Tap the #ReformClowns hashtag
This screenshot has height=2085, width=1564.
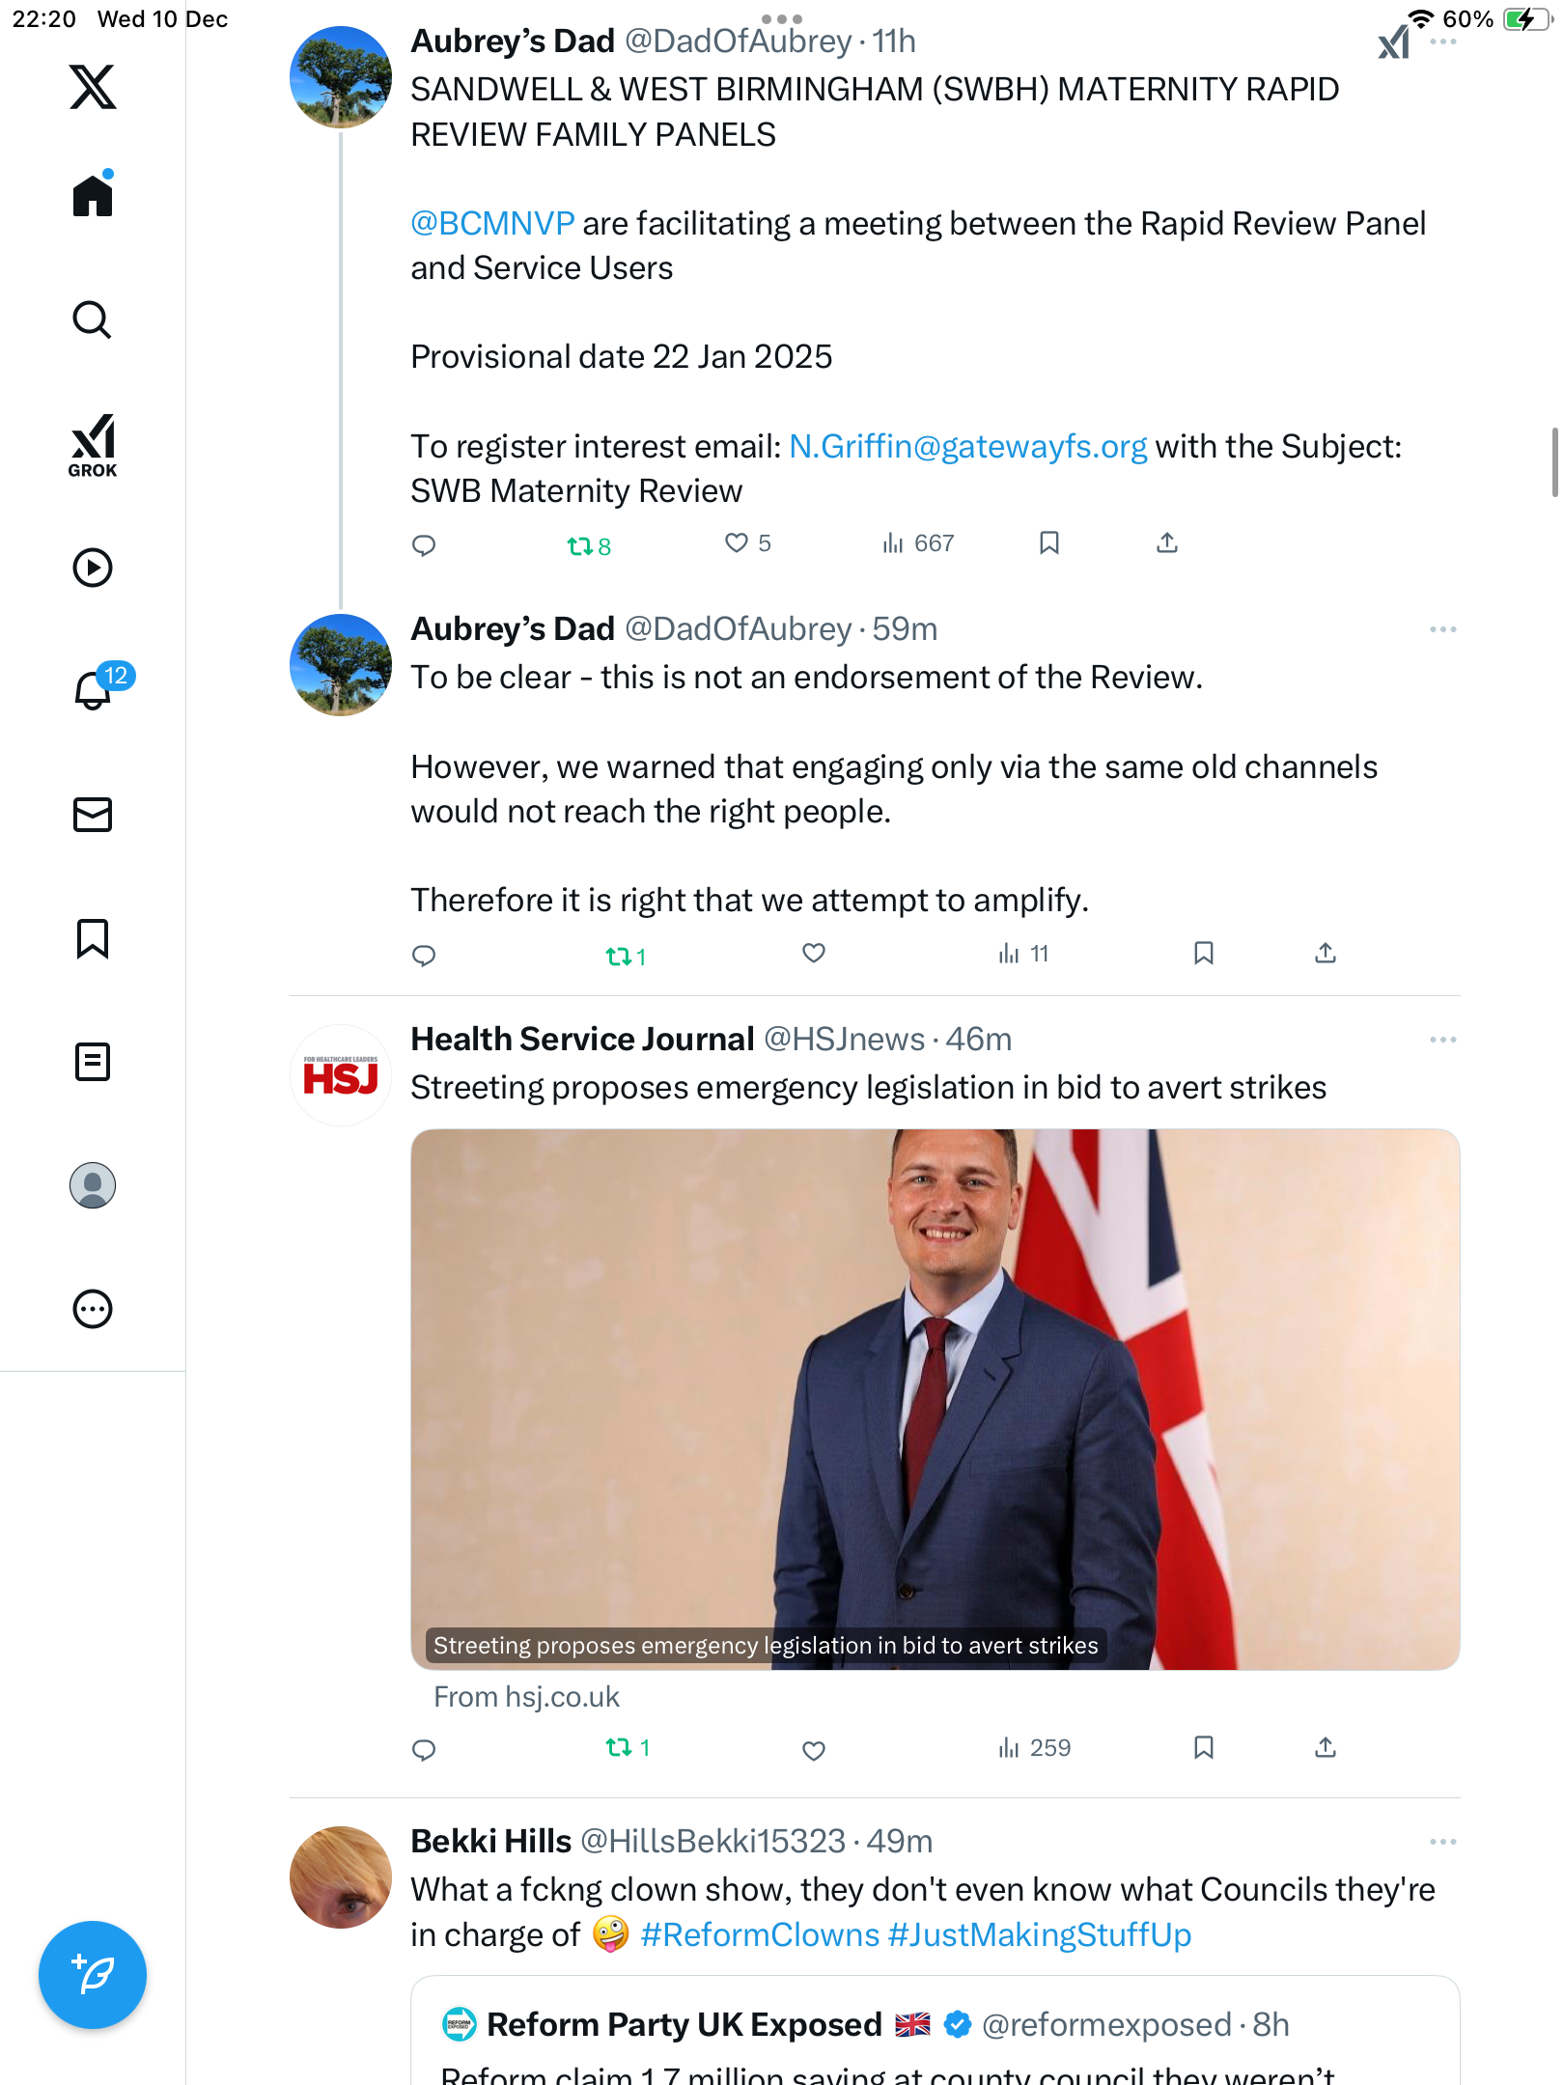point(760,1935)
